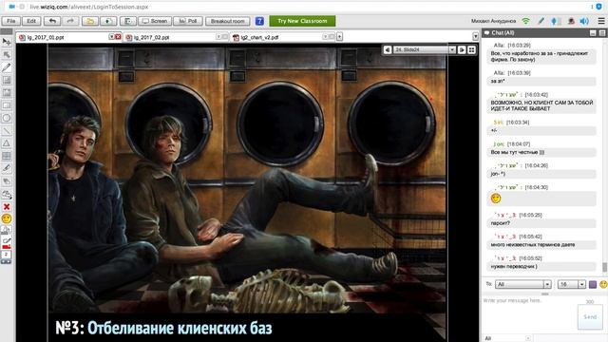Switch to lg_2017_01.ppt tab

(x=46, y=37)
